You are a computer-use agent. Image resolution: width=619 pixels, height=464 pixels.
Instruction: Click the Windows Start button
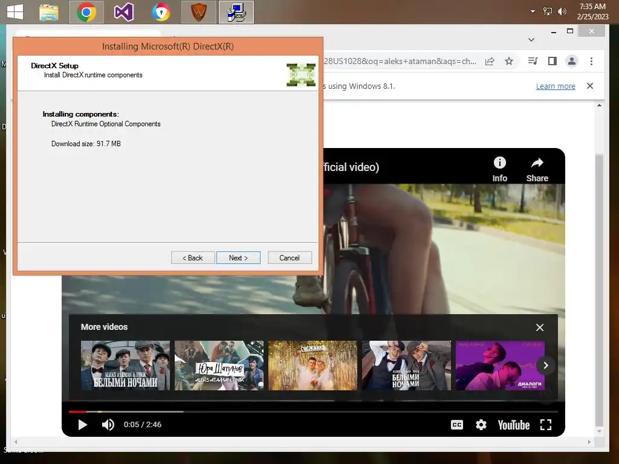(x=15, y=12)
